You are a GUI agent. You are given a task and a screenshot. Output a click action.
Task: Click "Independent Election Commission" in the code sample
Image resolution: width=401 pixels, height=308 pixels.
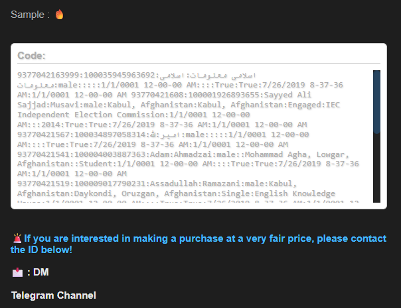click(92, 115)
